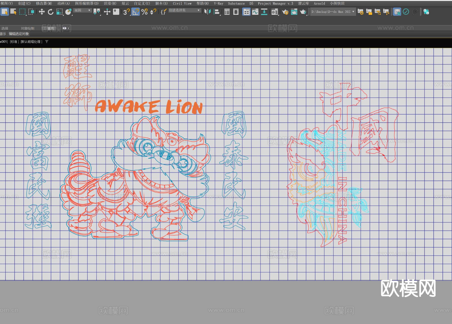Click the Render Production teapot icon
Screen dimensions: 452x324
tap(303, 12)
